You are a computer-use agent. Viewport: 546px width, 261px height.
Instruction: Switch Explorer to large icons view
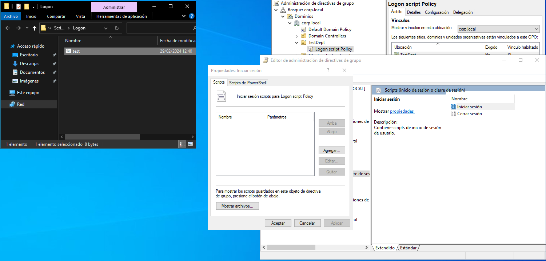click(x=190, y=144)
